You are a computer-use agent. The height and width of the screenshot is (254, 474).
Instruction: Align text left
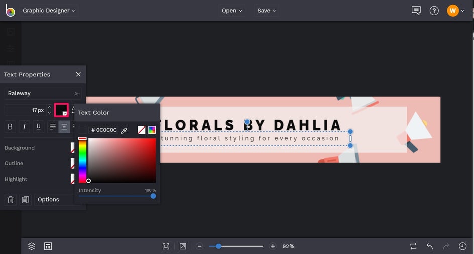click(x=53, y=126)
